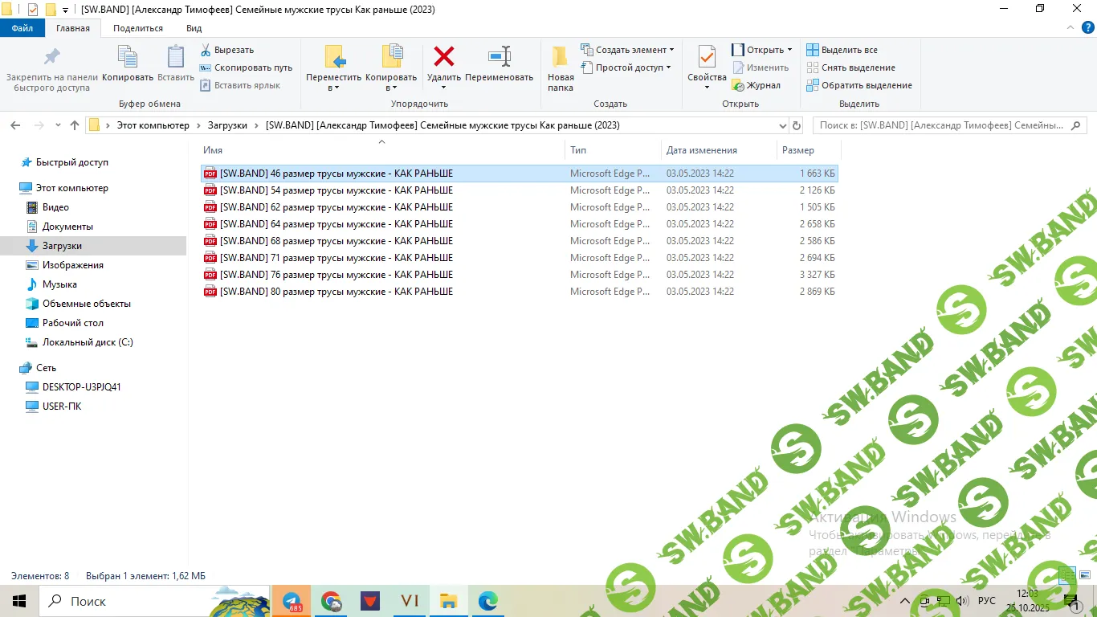Open Telegram from the taskbar

coord(292,601)
